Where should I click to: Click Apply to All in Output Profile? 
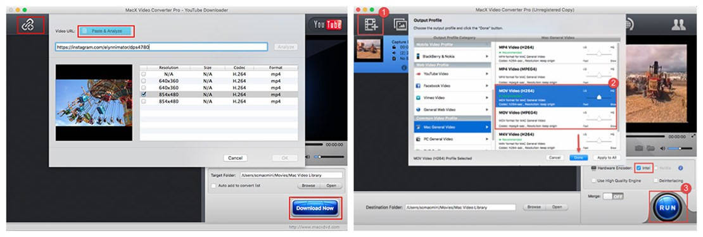coord(607,158)
